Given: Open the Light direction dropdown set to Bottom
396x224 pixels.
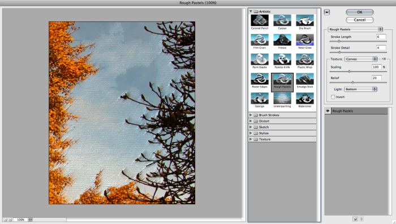Looking at the screenshot, I should tap(361, 89).
